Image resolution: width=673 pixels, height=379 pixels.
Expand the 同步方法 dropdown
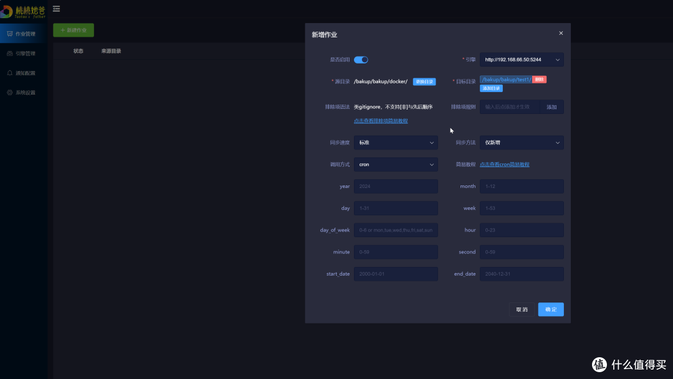tap(522, 143)
